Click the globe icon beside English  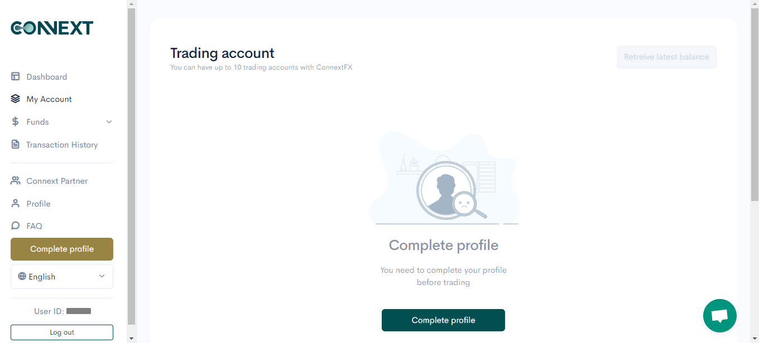click(22, 276)
